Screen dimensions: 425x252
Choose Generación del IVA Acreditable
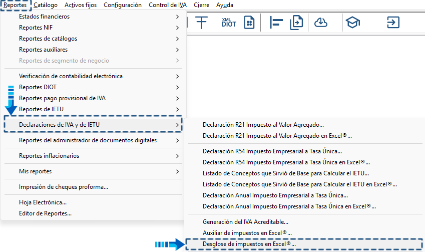click(245, 221)
